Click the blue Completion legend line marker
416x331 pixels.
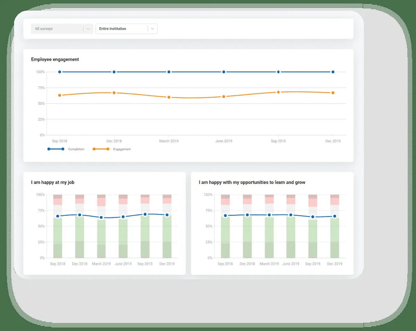click(56, 149)
